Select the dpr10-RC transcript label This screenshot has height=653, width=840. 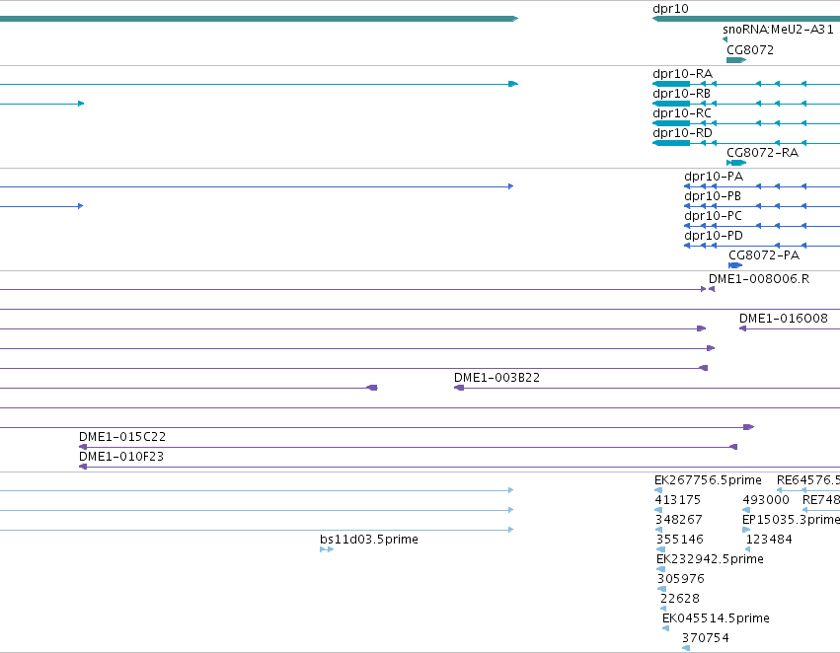[681, 112]
